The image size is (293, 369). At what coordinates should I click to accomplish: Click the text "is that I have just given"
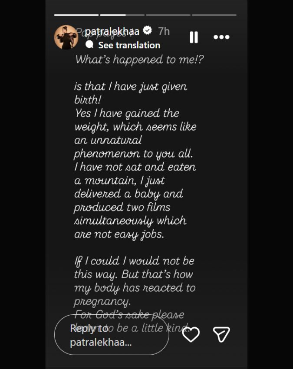click(x=130, y=86)
